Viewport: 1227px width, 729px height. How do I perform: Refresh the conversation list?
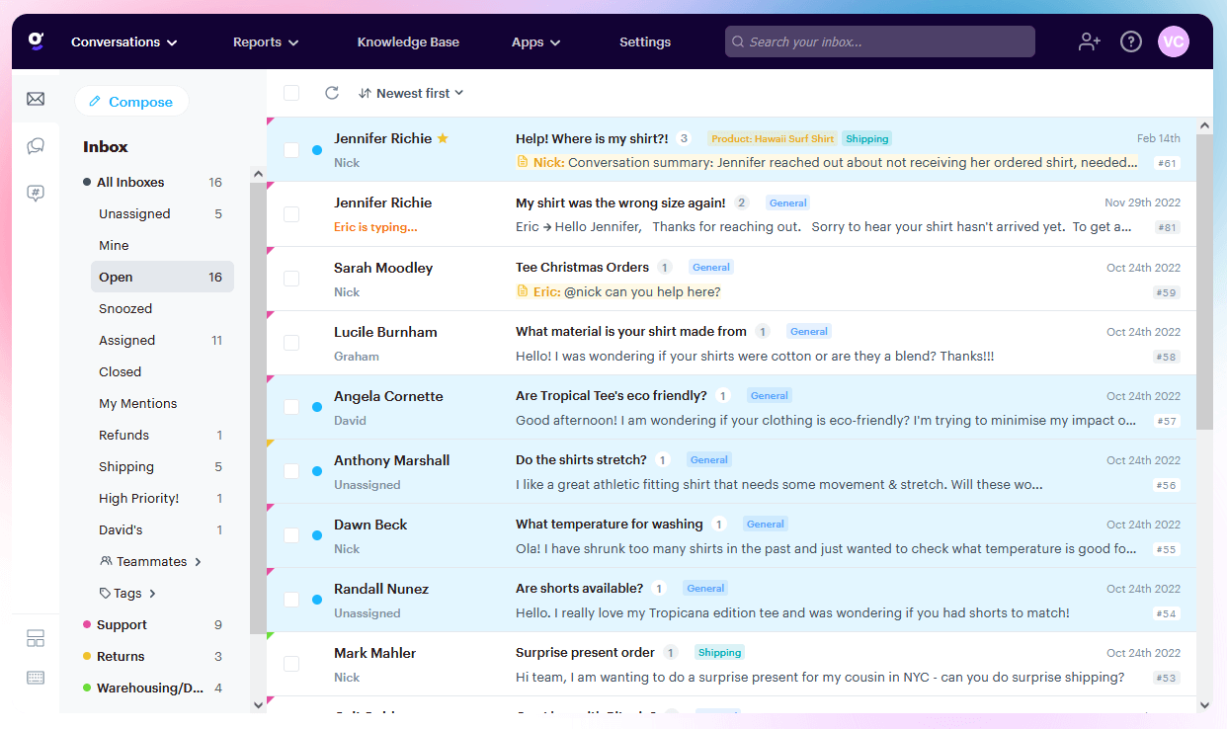coord(332,92)
